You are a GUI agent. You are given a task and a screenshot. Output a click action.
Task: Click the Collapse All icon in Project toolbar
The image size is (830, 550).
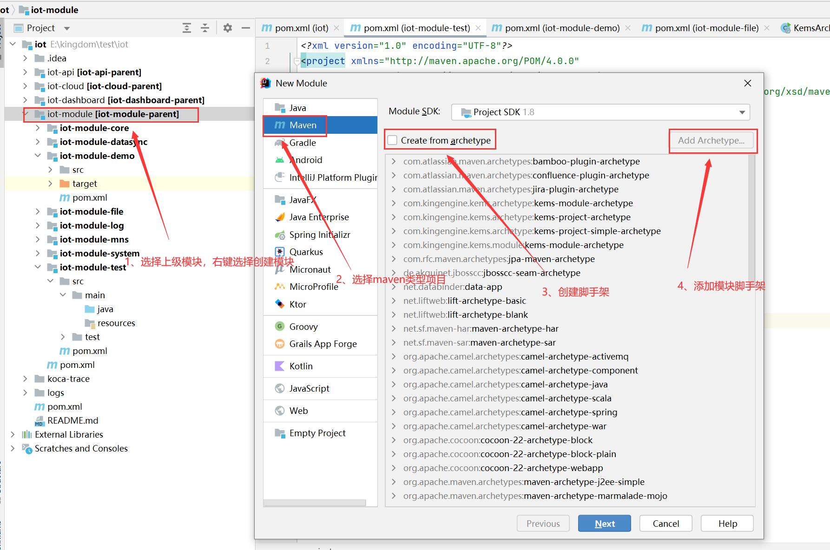pyautogui.click(x=205, y=28)
